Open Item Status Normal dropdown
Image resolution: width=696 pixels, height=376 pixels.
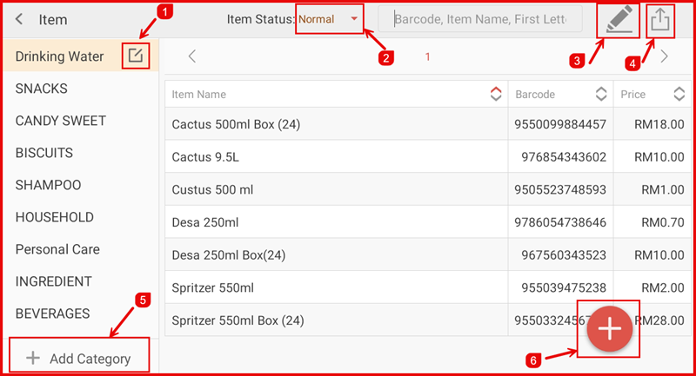coord(330,19)
